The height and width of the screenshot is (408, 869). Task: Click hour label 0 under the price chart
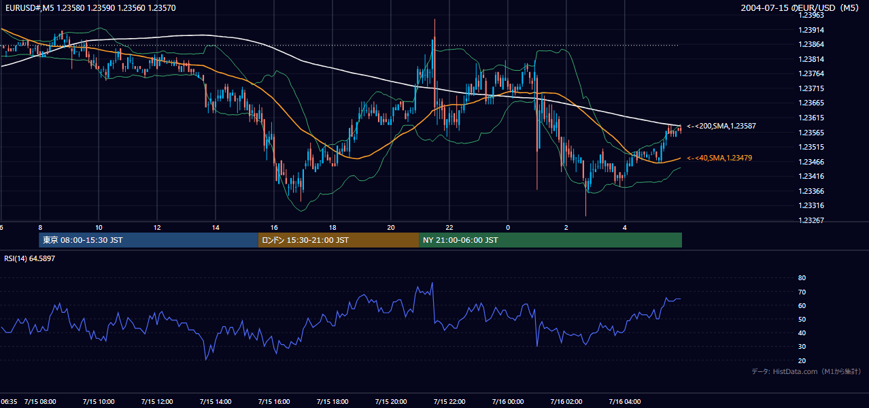coord(508,227)
